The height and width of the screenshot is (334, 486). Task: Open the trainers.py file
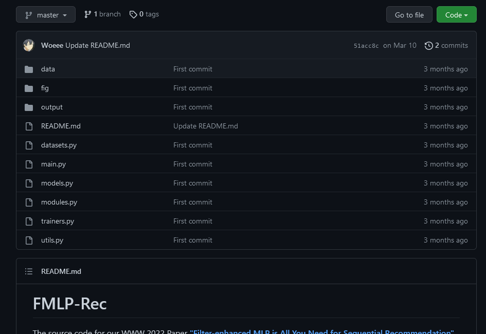(x=58, y=221)
